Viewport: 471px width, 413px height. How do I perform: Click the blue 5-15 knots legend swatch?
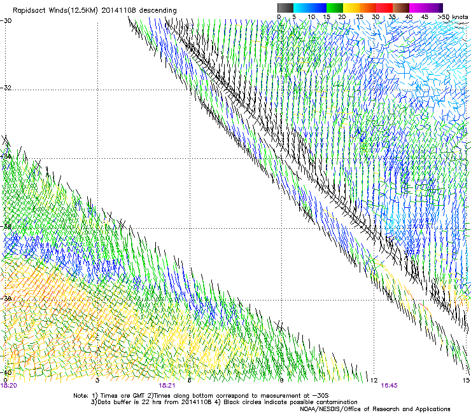click(310, 8)
